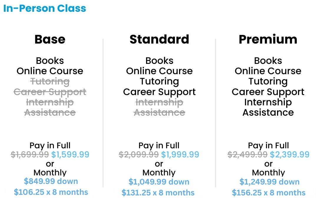Viewport: 318px width, 206px height.
Task: Click Career Support under the Standard plan
Action: 159,92
